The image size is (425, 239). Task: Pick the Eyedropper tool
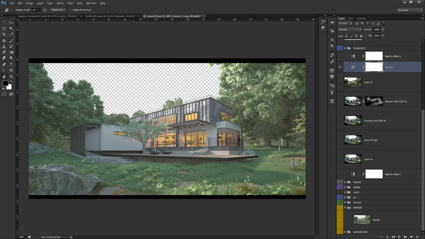click(11, 34)
